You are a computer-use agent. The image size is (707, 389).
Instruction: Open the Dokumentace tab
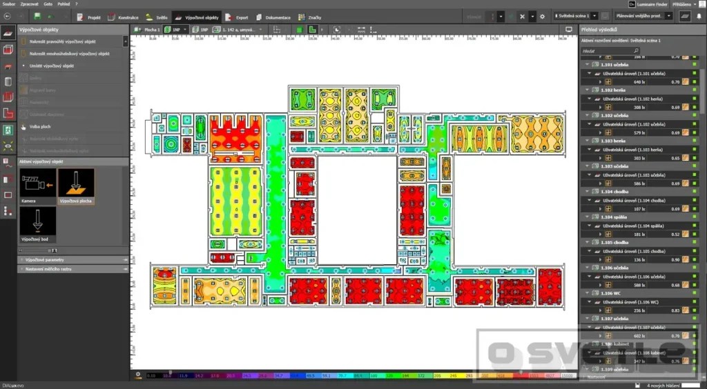click(x=273, y=17)
